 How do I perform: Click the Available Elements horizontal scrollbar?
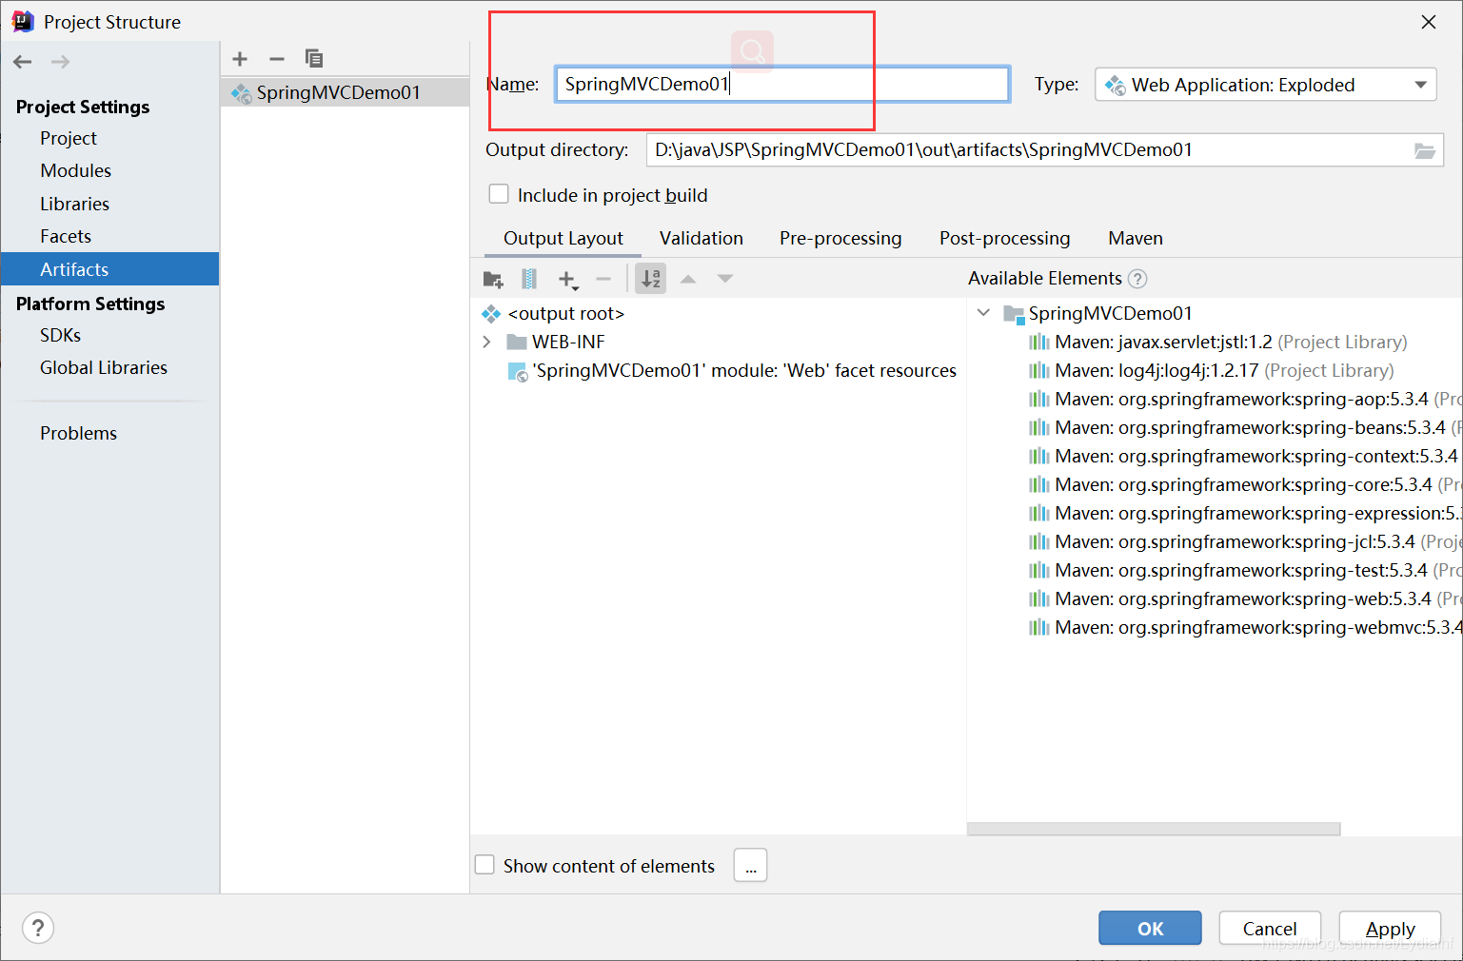point(1154,829)
